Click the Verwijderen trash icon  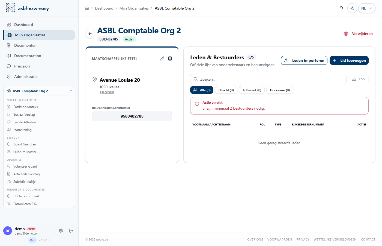coord(346,34)
